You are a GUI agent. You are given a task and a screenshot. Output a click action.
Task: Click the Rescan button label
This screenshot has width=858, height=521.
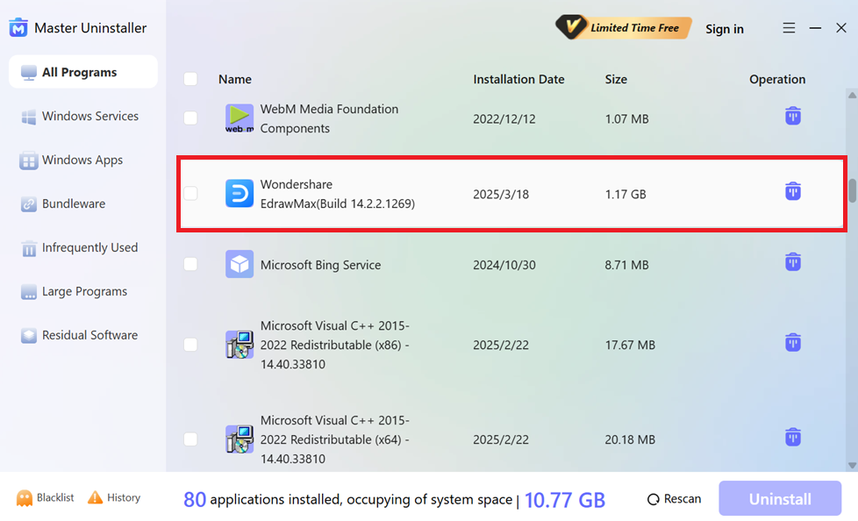(683, 498)
